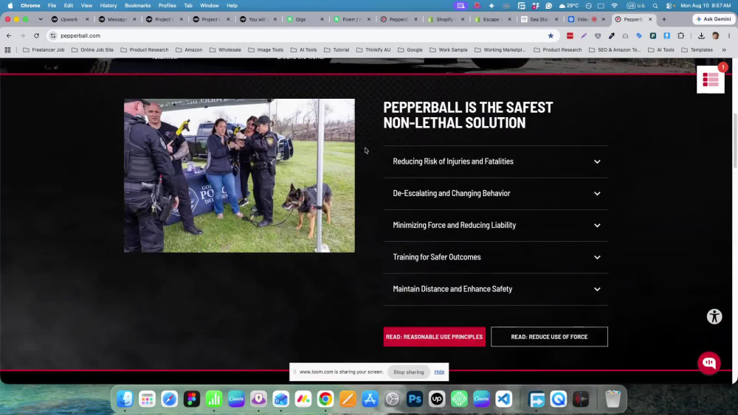Open the History menu
738x415 pixels.
click(108, 6)
